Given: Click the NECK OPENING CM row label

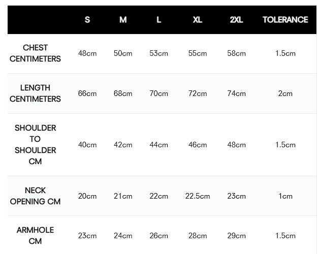Looking at the screenshot, I should [36, 196].
